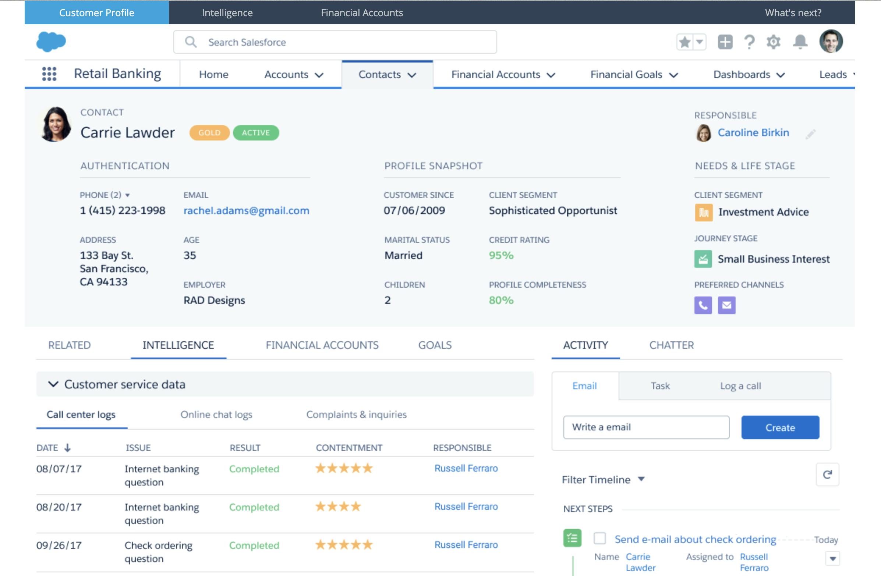Check the Send e-mail about check ordering checkbox
The width and height of the screenshot is (881, 576).
click(600, 538)
